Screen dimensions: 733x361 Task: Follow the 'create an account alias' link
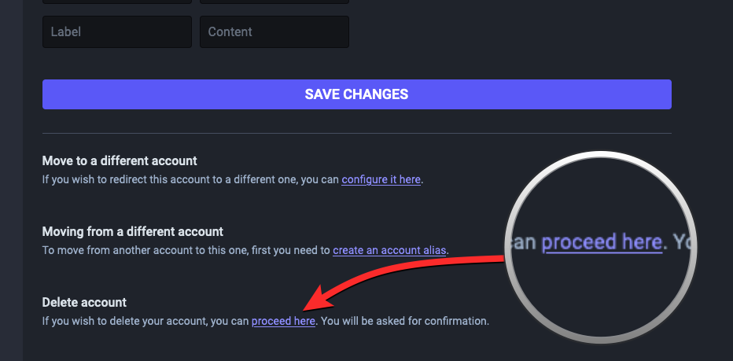tap(389, 250)
